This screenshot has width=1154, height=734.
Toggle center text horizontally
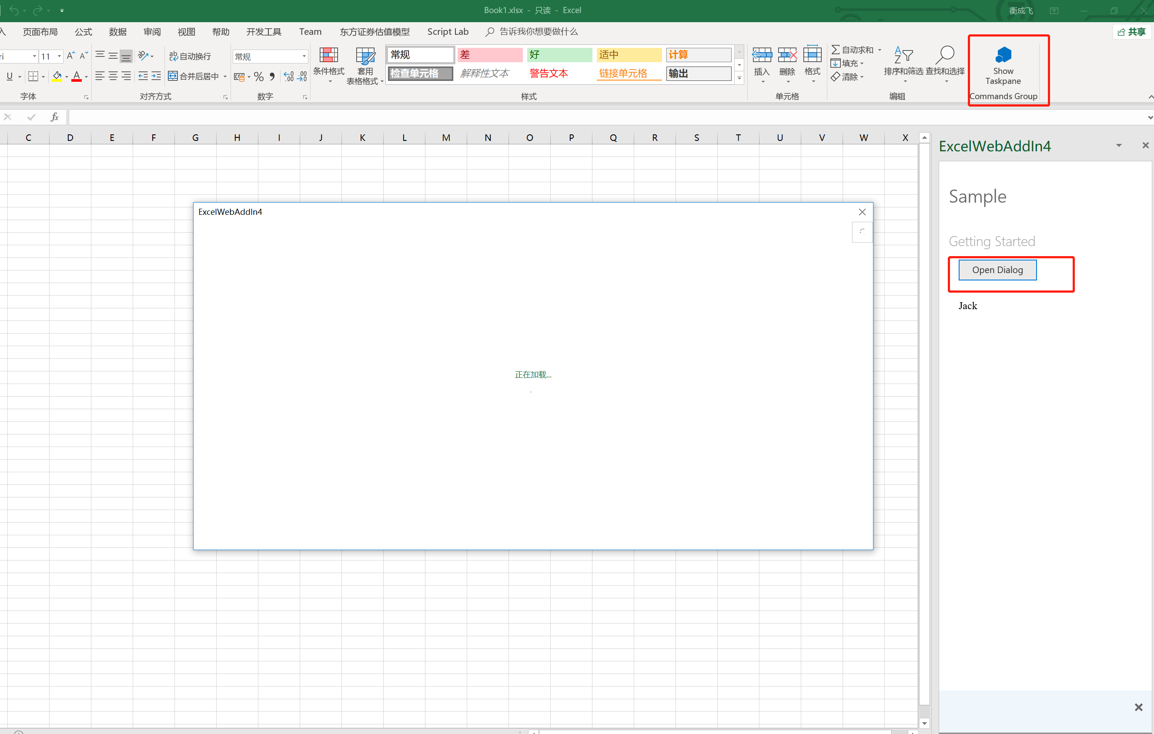point(113,76)
